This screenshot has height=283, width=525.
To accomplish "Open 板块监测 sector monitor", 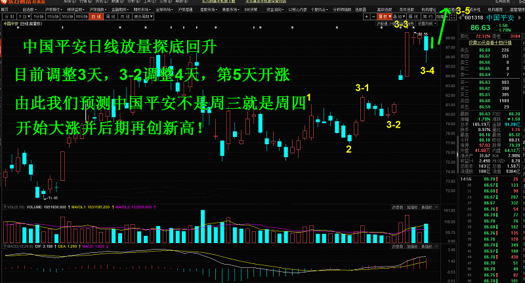I will point(76,9).
